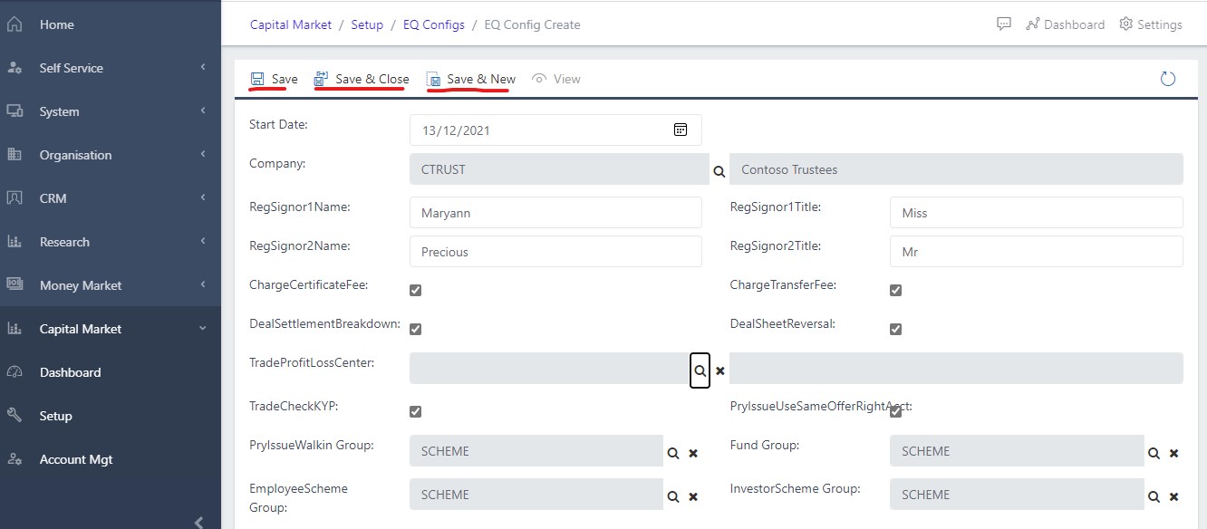Open the feedback comment icon in header
Screen dimensions: 1207x529
tap(1003, 24)
